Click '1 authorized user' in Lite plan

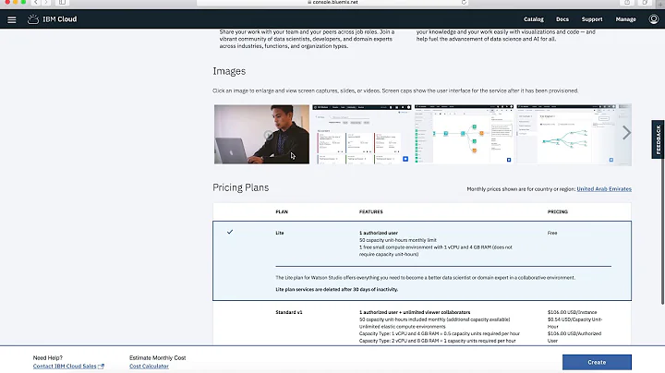click(379, 233)
